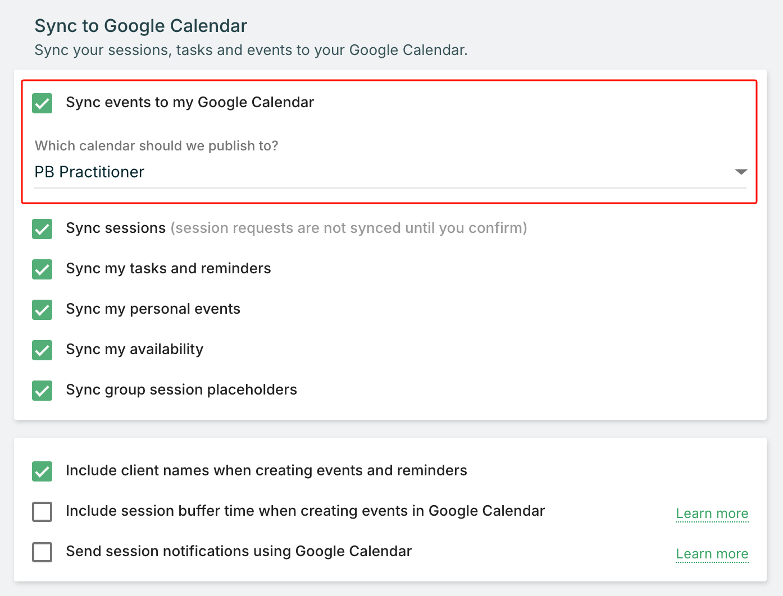Expand the calendar dropdown arrow
The image size is (783, 596).
coord(741,172)
